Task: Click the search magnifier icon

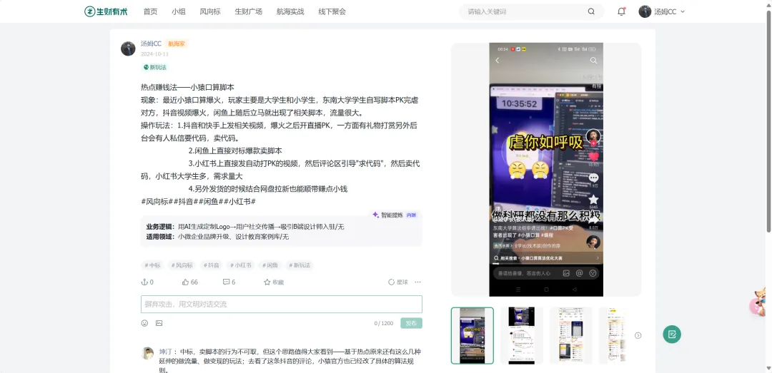Action: point(591,11)
